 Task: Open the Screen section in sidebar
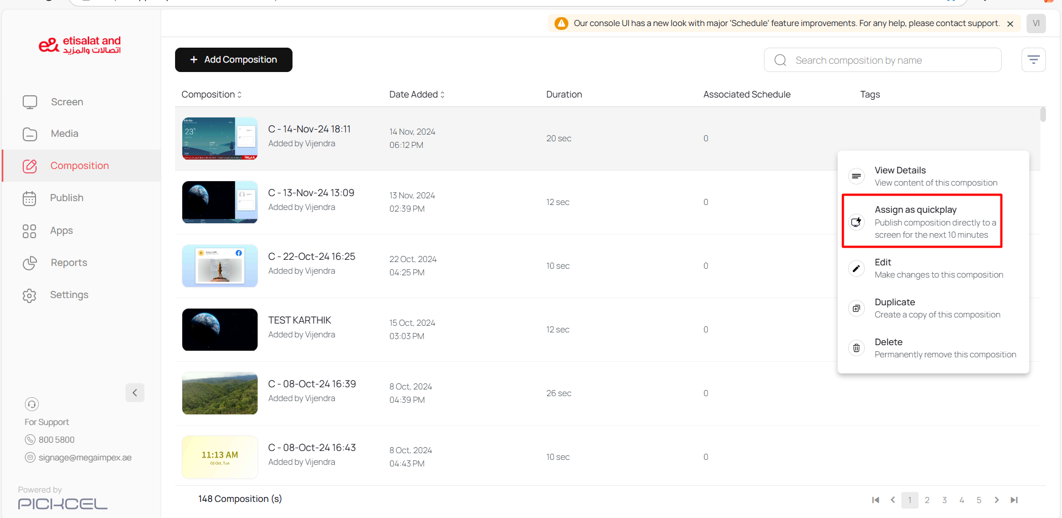[66, 102]
